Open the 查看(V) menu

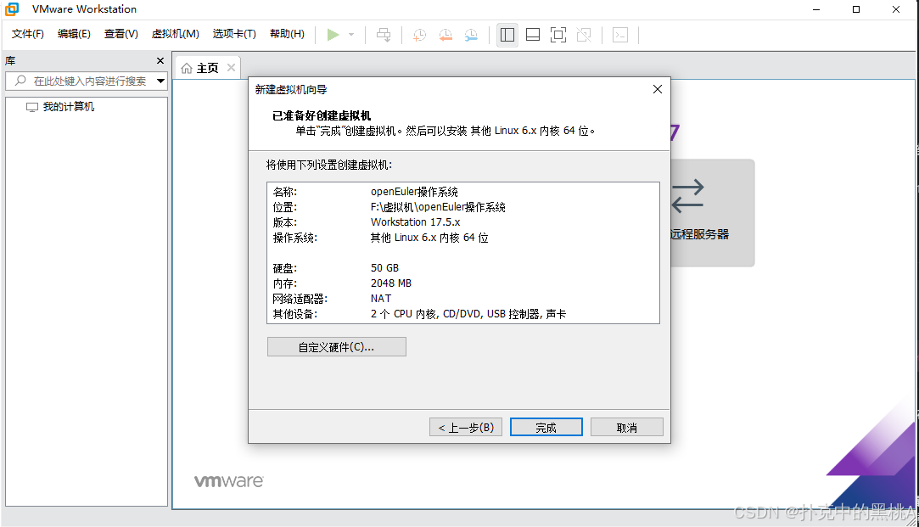(x=120, y=34)
